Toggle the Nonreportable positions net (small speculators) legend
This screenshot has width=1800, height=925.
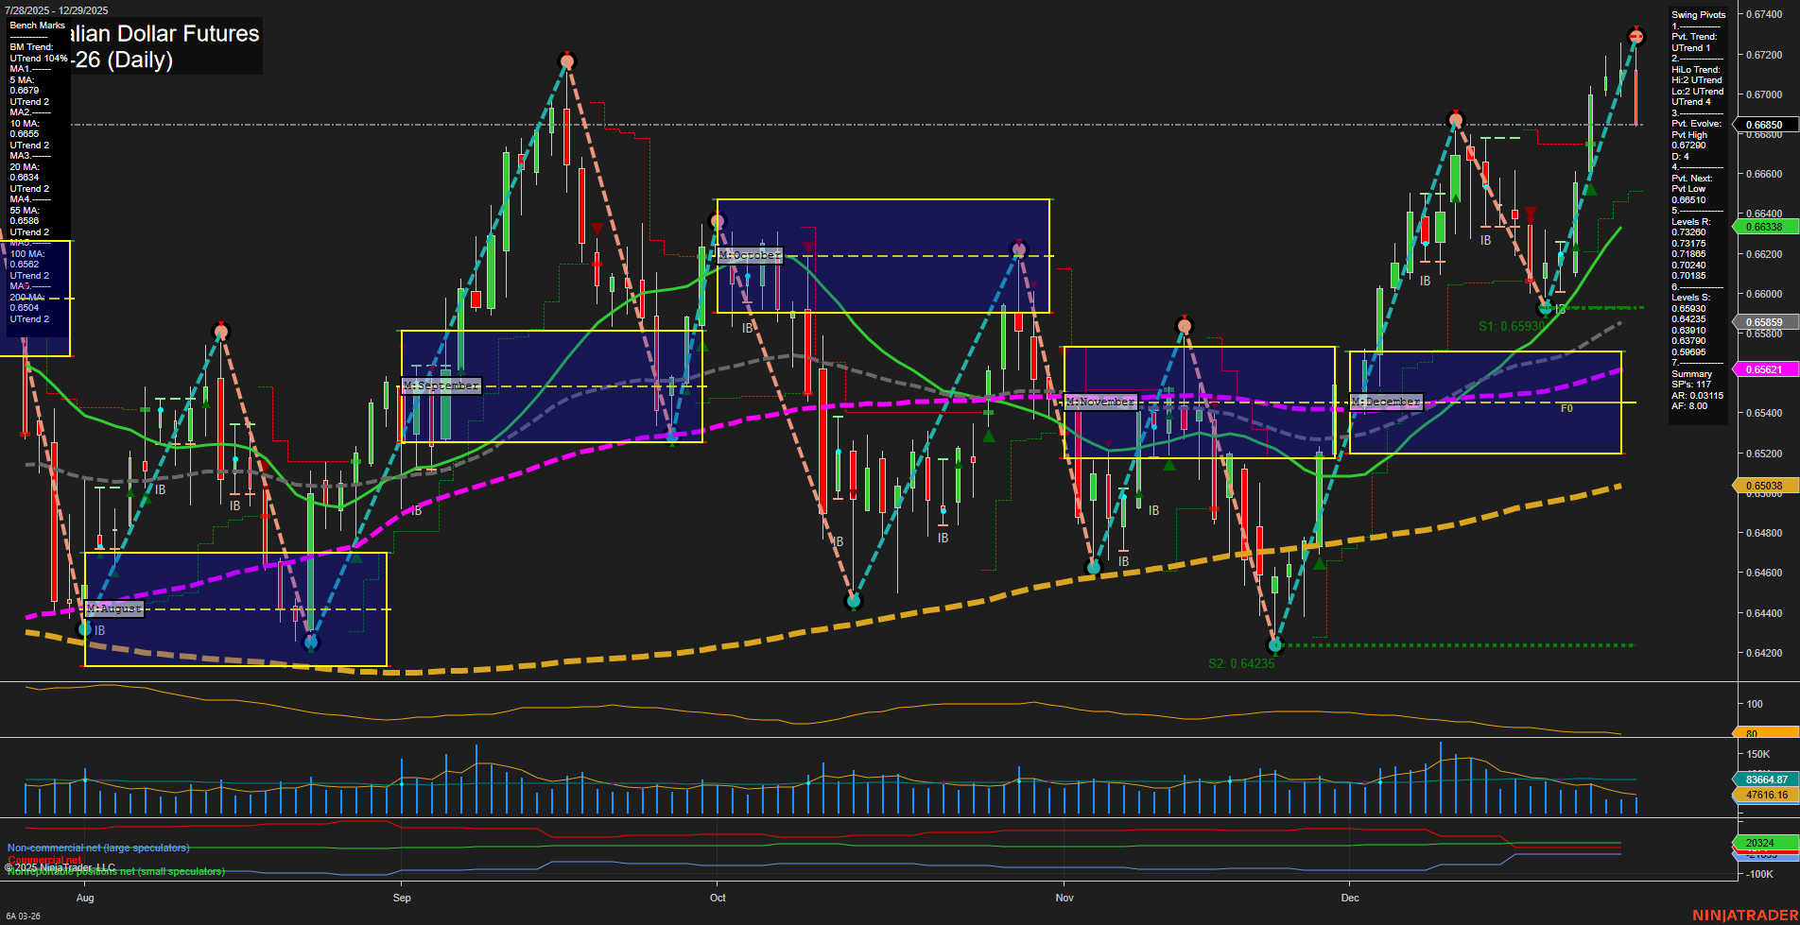(115, 871)
